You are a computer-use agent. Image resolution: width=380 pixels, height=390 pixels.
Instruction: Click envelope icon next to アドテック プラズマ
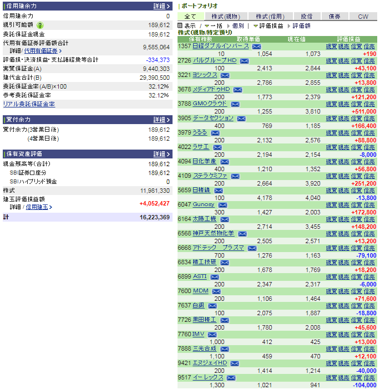(x=252, y=249)
